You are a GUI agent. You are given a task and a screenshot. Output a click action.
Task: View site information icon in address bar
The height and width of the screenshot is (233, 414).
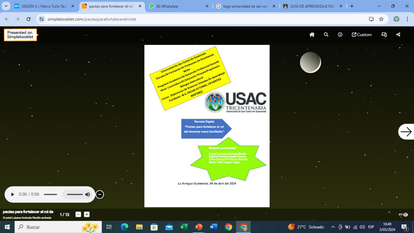(41, 19)
